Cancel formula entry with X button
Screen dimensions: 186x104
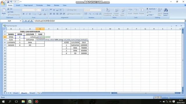(26, 21)
